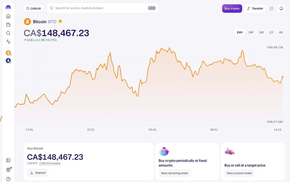This screenshot has width=290, height=182.
Task: Open the Transfer option
Action: tap(255, 8)
